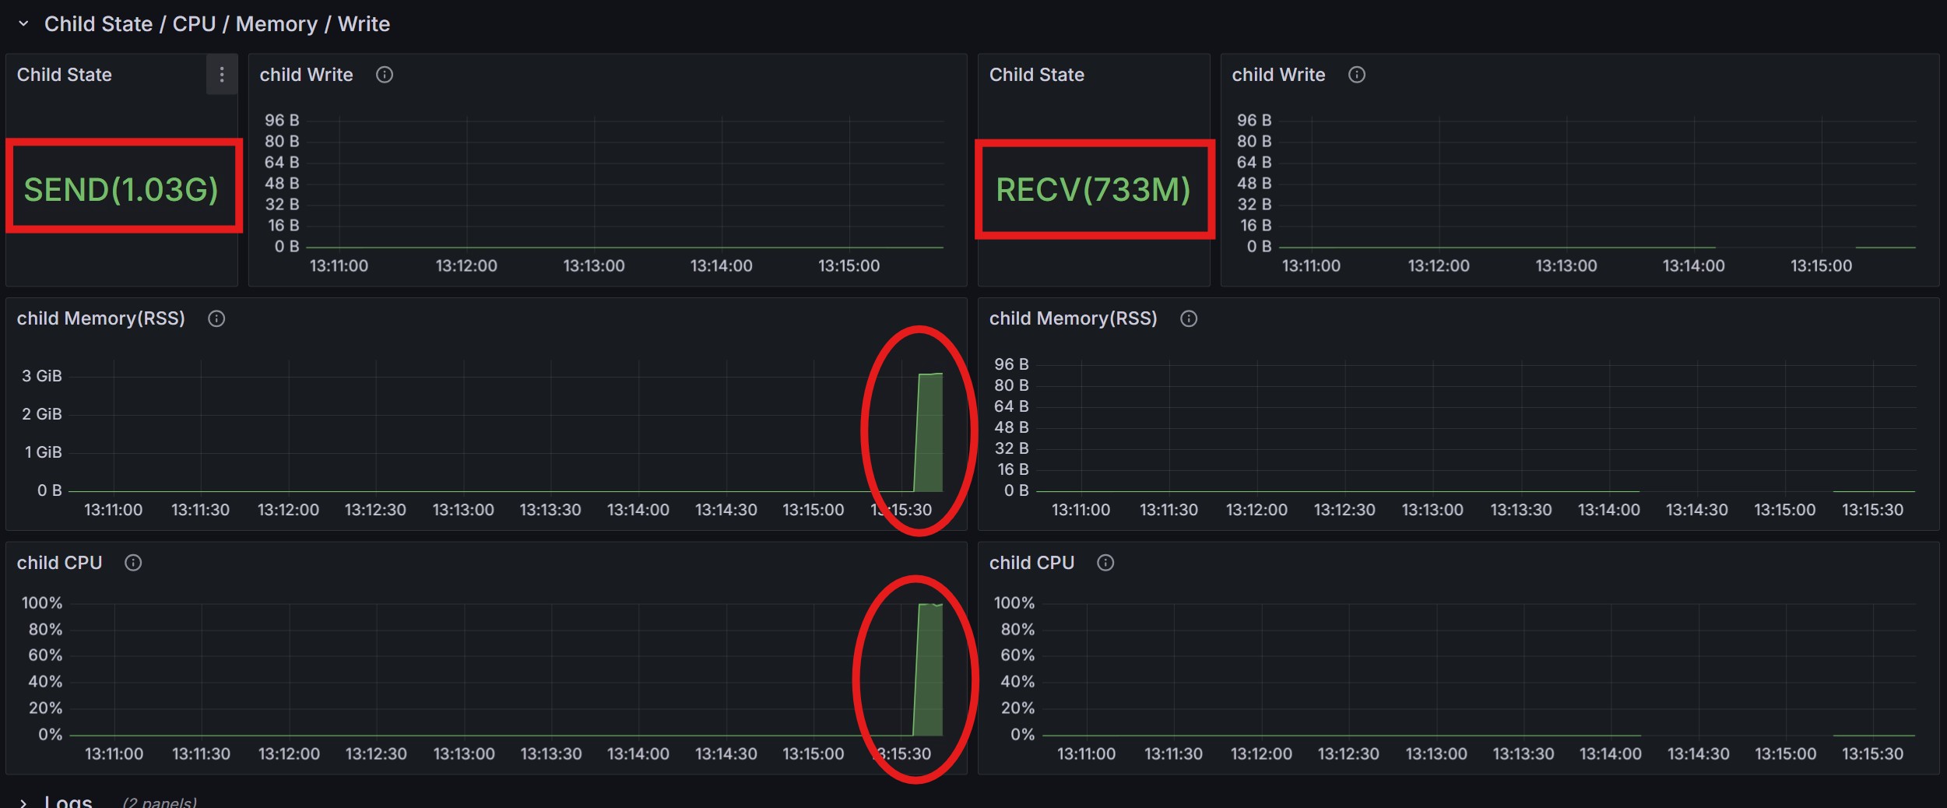Image resolution: width=1947 pixels, height=808 pixels.
Task: Click info icon on child Write panel beside RECV stat
Action: [x=1357, y=75]
